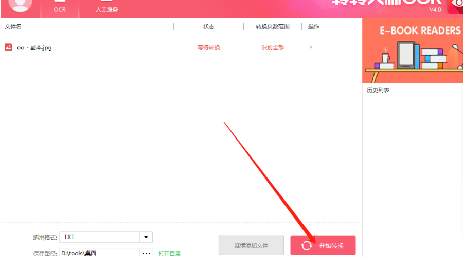The width and height of the screenshot is (463, 257).
Task: Click the output format dropdown arrow
Action: click(146, 238)
